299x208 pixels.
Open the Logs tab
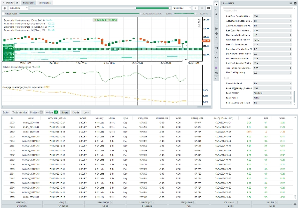click(87, 113)
